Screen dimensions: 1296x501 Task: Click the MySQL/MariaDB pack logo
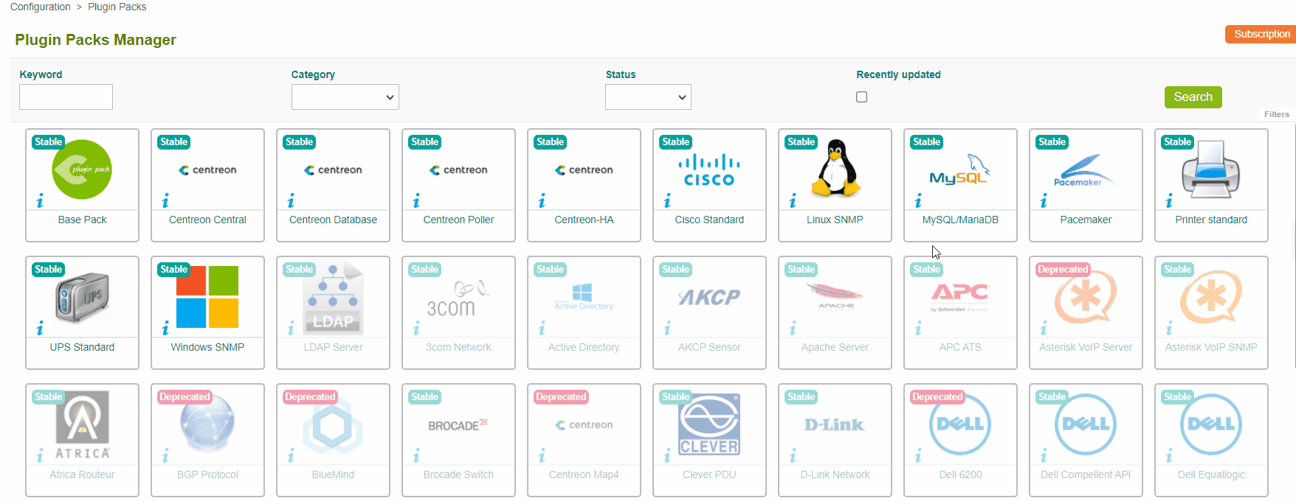(959, 170)
